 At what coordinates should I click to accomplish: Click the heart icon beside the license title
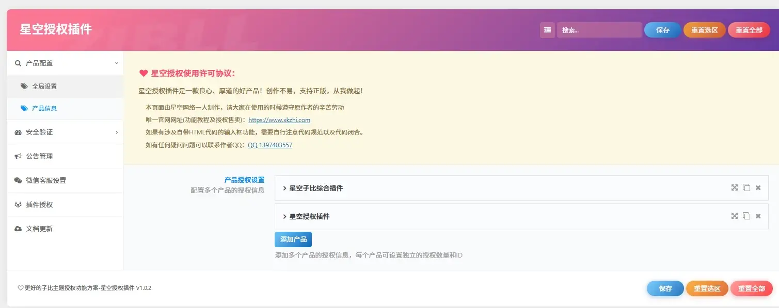[144, 73]
